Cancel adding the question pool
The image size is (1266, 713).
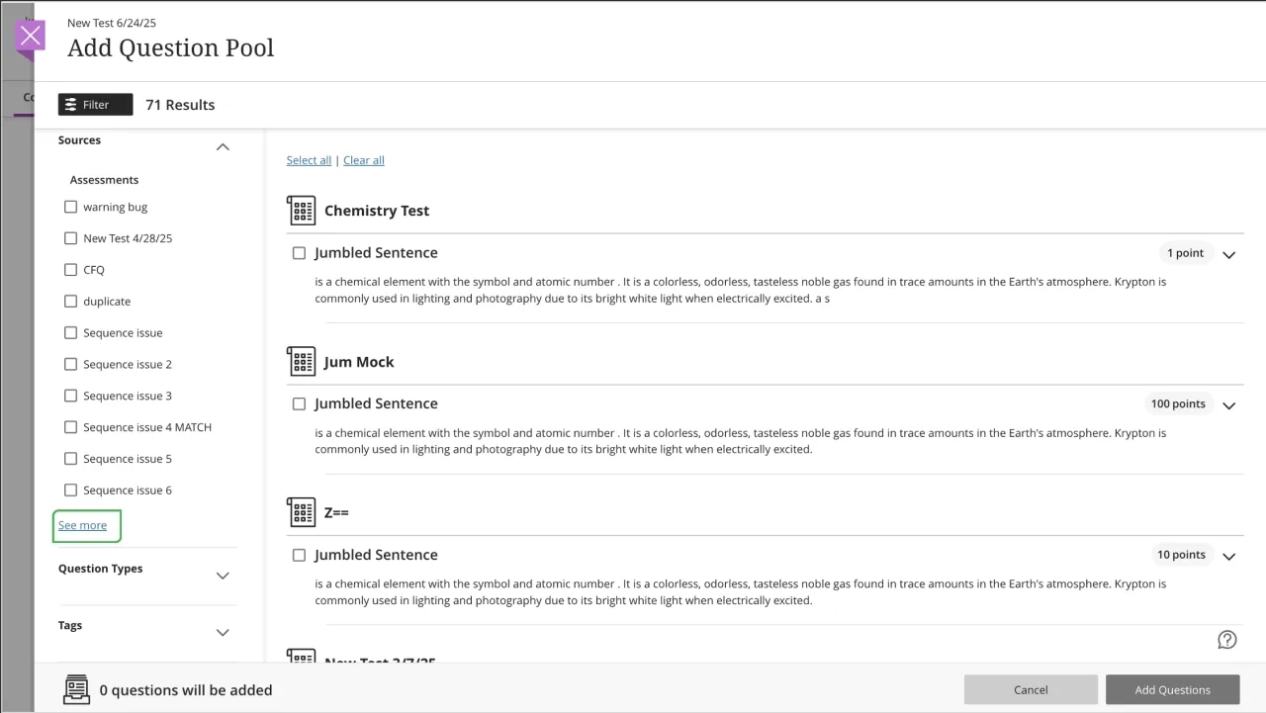(x=1030, y=689)
